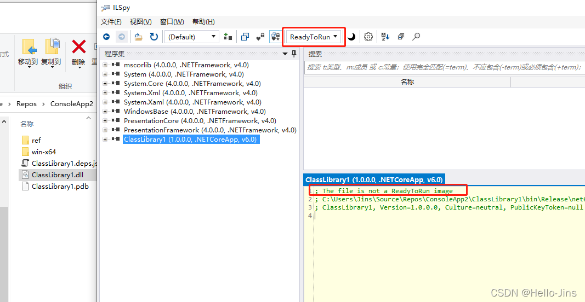
Task: Click the assembly icon beside PresentationCore
Action: pos(116,121)
